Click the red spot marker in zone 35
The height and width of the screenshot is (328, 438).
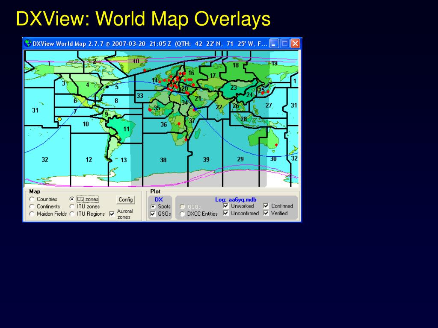150,110
